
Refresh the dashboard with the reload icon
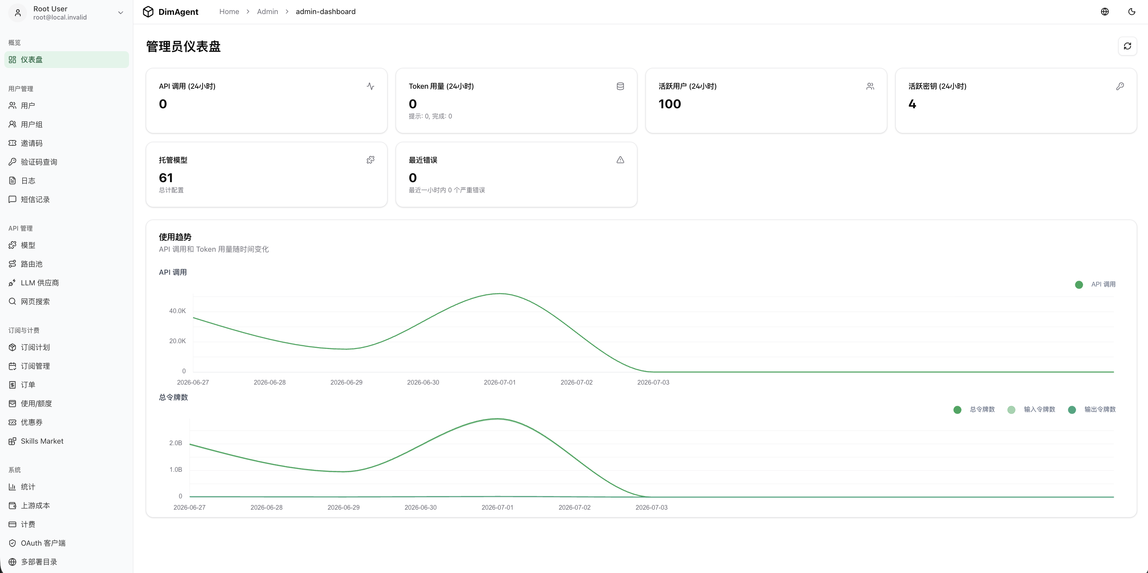[1128, 46]
